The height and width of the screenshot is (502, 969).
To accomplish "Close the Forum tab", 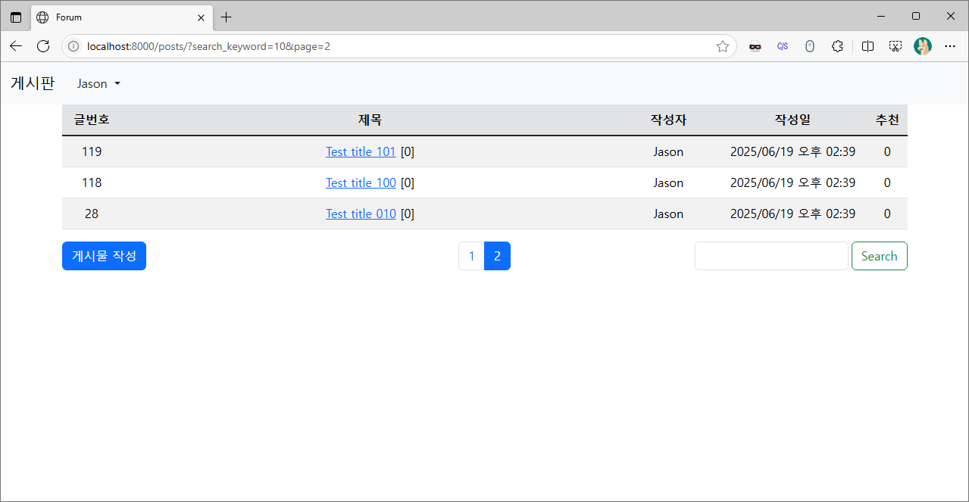I will pyautogui.click(x=201, y=17).
